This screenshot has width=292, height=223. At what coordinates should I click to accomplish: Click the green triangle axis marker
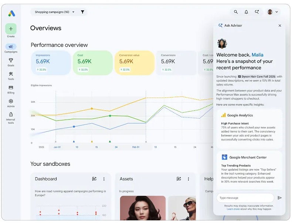point(110,141)
